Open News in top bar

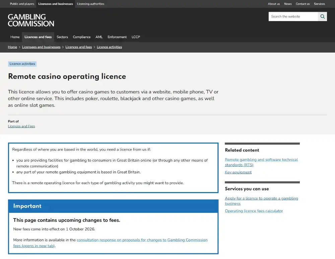[x=288, y=4]
